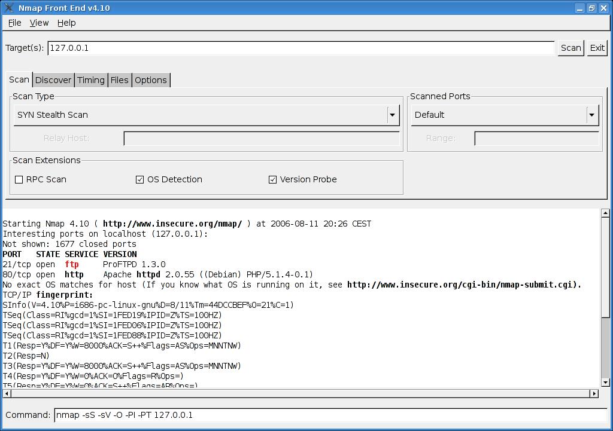Click the 80/tcp port entry
613x431 pixels.
click(x=17, y=274)
